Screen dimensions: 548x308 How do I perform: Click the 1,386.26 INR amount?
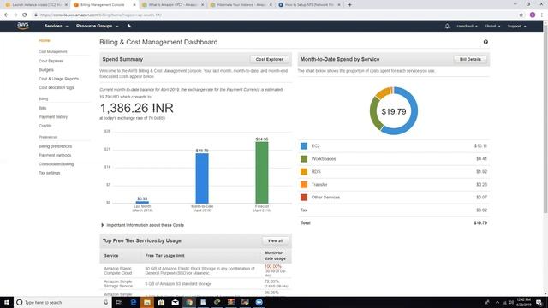(137, 108)
